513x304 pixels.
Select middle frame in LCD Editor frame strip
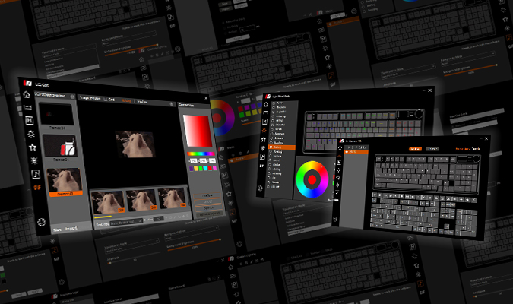141,200
